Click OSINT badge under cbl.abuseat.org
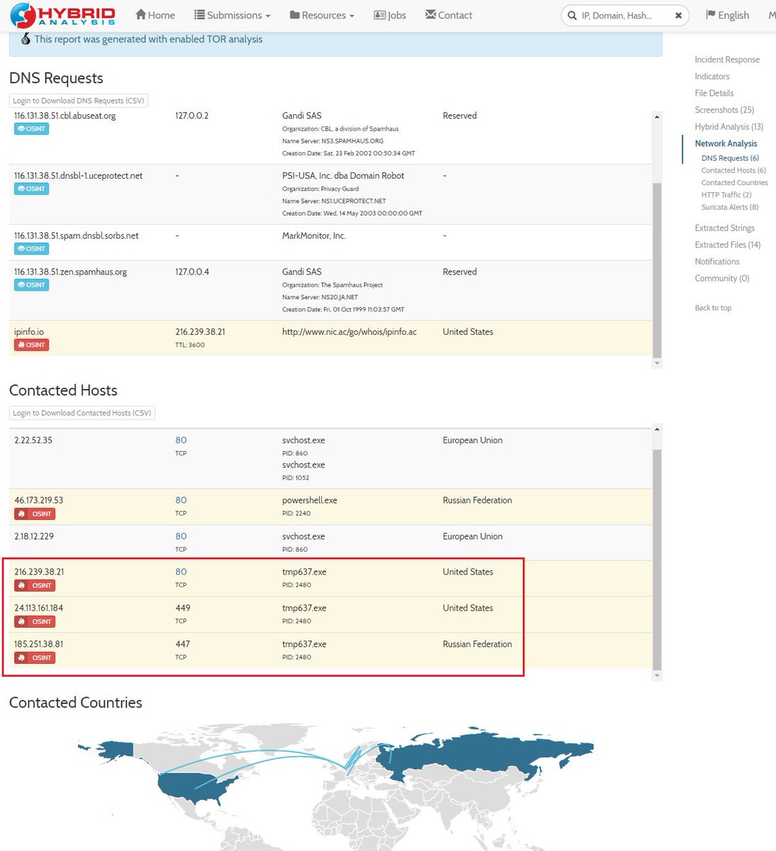Screen dimensions: 776x851 31,128
